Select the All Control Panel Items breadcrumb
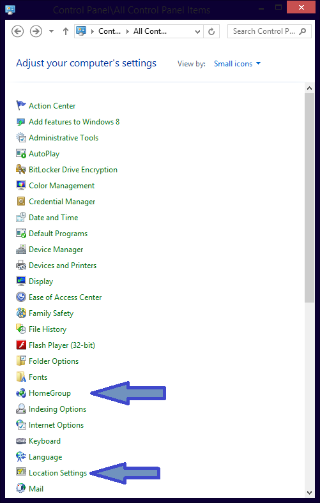 point(150,31)
